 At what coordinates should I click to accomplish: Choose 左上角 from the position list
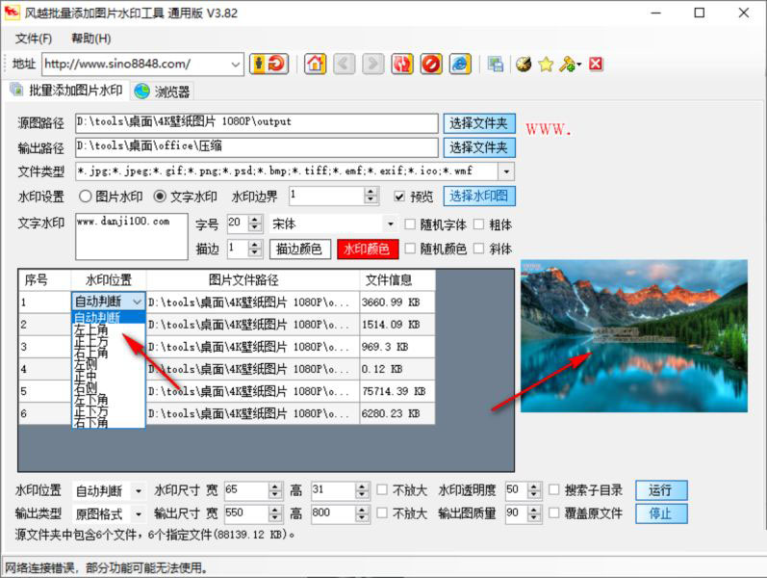pyautogui.click(x=91, y=329)
